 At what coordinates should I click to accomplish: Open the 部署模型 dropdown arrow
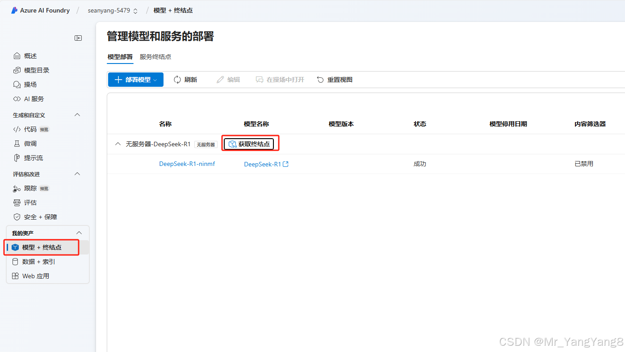tap(155, 80)
